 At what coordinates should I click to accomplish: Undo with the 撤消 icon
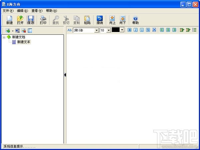click(100, 20)
